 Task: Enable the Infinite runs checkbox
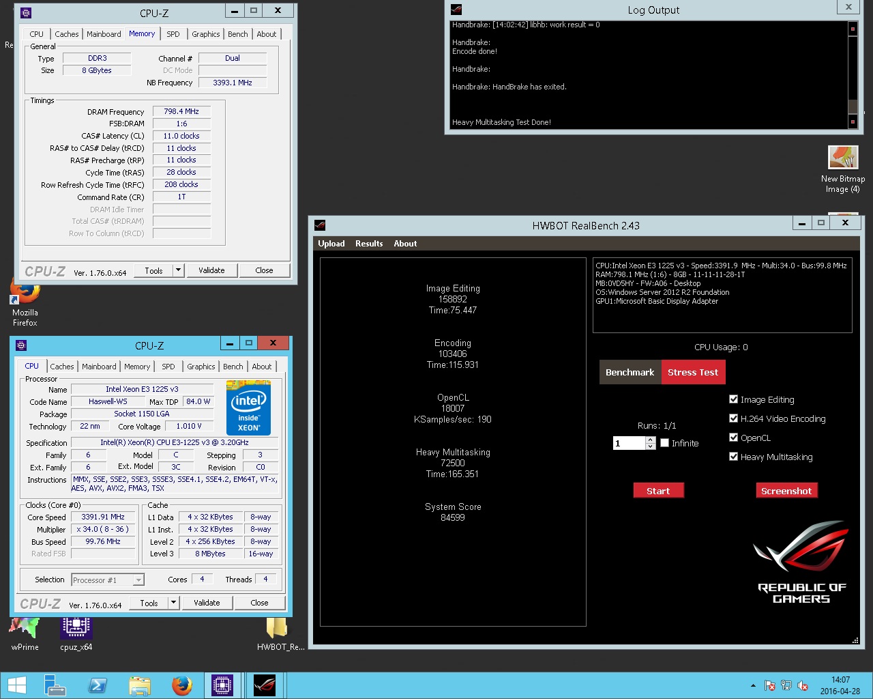665,443
